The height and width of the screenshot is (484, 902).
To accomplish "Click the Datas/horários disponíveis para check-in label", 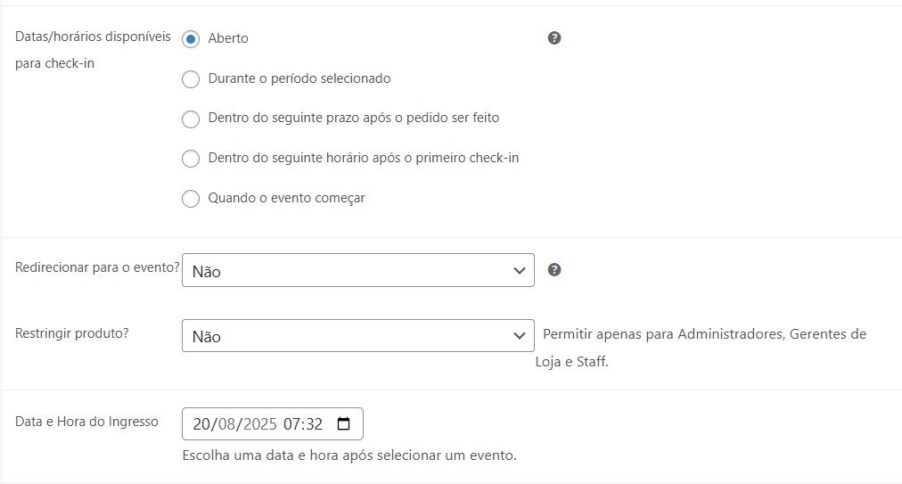I will pyautogui.click(x=93, y=50).
